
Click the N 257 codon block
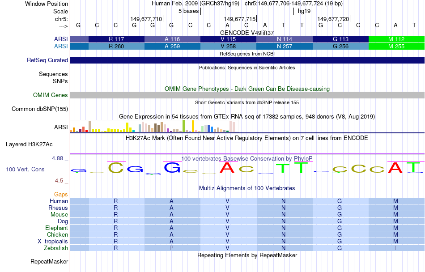coord(285,47)
